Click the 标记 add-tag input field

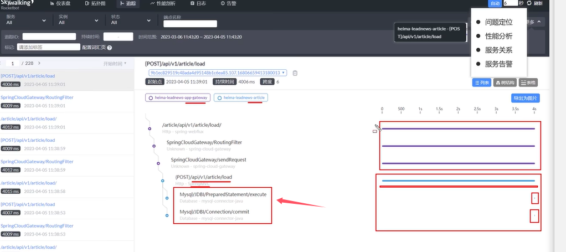[x=48, y=47]
